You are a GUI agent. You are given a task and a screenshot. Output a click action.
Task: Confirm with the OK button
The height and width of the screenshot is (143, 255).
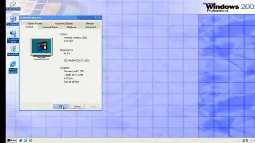coord(61,106)
